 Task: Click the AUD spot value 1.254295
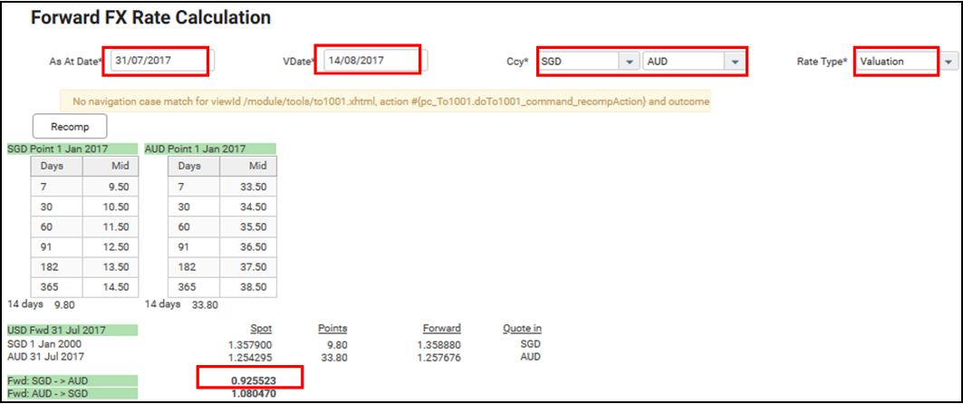pos(250,357)
